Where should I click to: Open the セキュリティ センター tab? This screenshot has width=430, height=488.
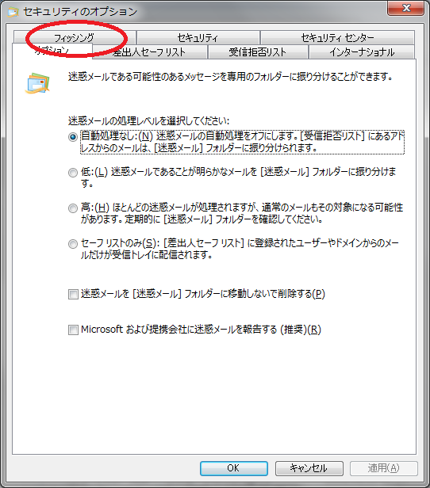[x=337, y=38]
